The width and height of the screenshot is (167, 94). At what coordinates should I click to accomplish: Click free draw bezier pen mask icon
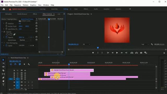[14, 34]
